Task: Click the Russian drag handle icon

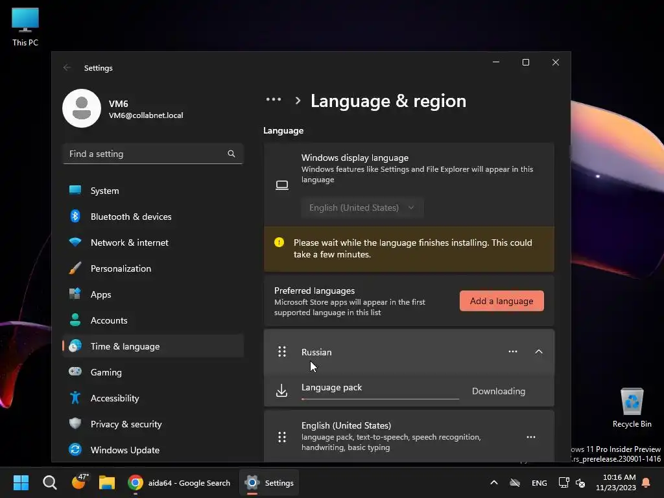Action: point(282,351)
